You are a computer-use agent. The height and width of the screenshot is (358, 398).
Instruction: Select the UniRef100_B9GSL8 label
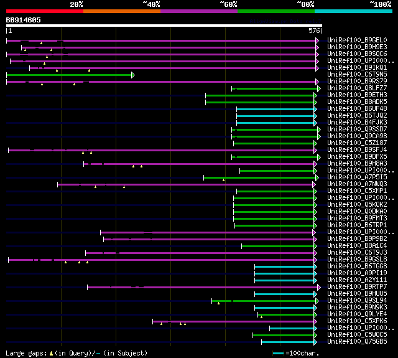point(357,260)
